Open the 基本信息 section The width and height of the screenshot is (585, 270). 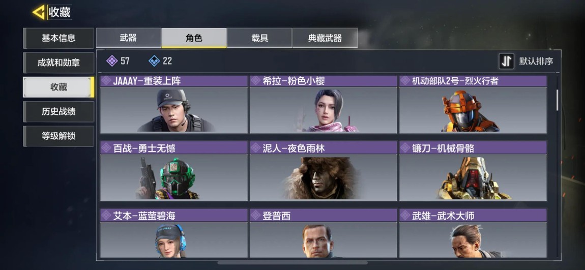tap(58, 38)
